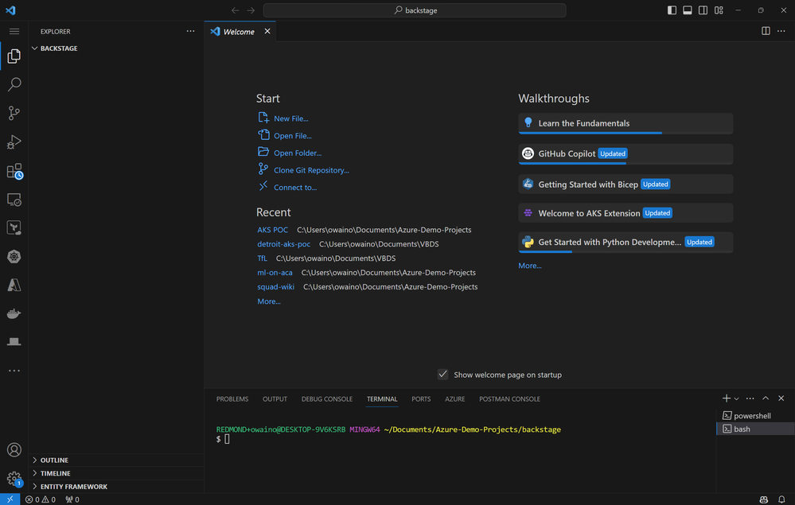Open the Source Control view icon
Viewport: 795px width, 505px height.
[14, 113]
